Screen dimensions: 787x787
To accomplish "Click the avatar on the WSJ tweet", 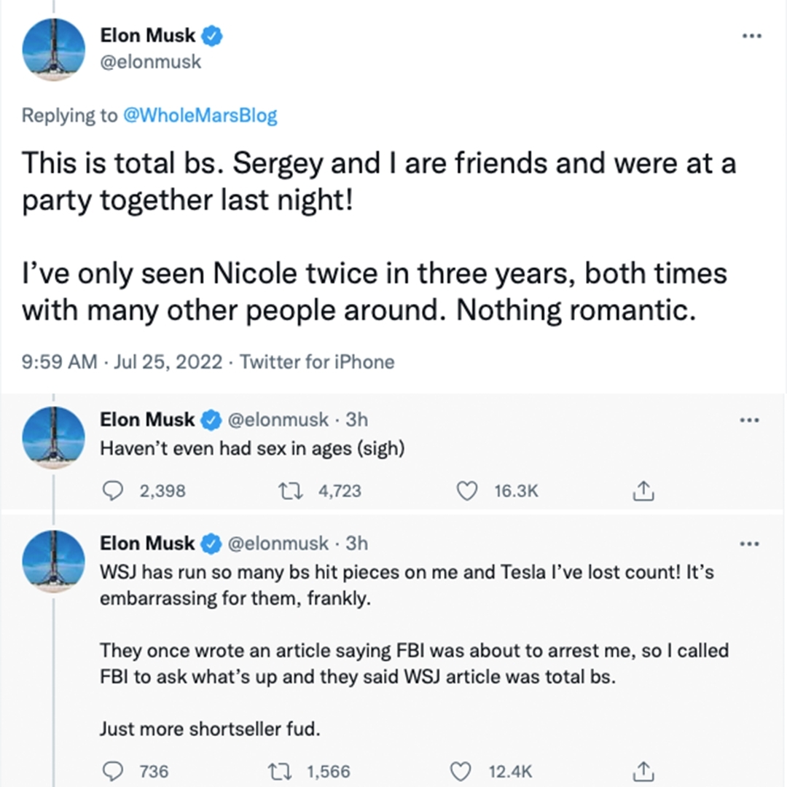I will [x=53, y=561].
